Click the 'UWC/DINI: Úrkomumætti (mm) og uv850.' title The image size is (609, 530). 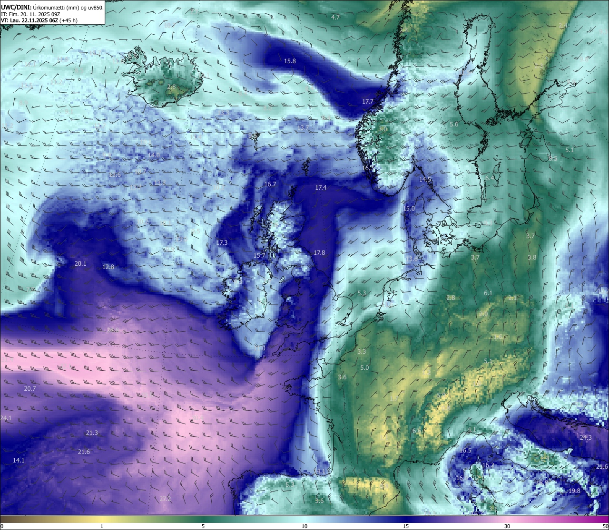(52, 7)
